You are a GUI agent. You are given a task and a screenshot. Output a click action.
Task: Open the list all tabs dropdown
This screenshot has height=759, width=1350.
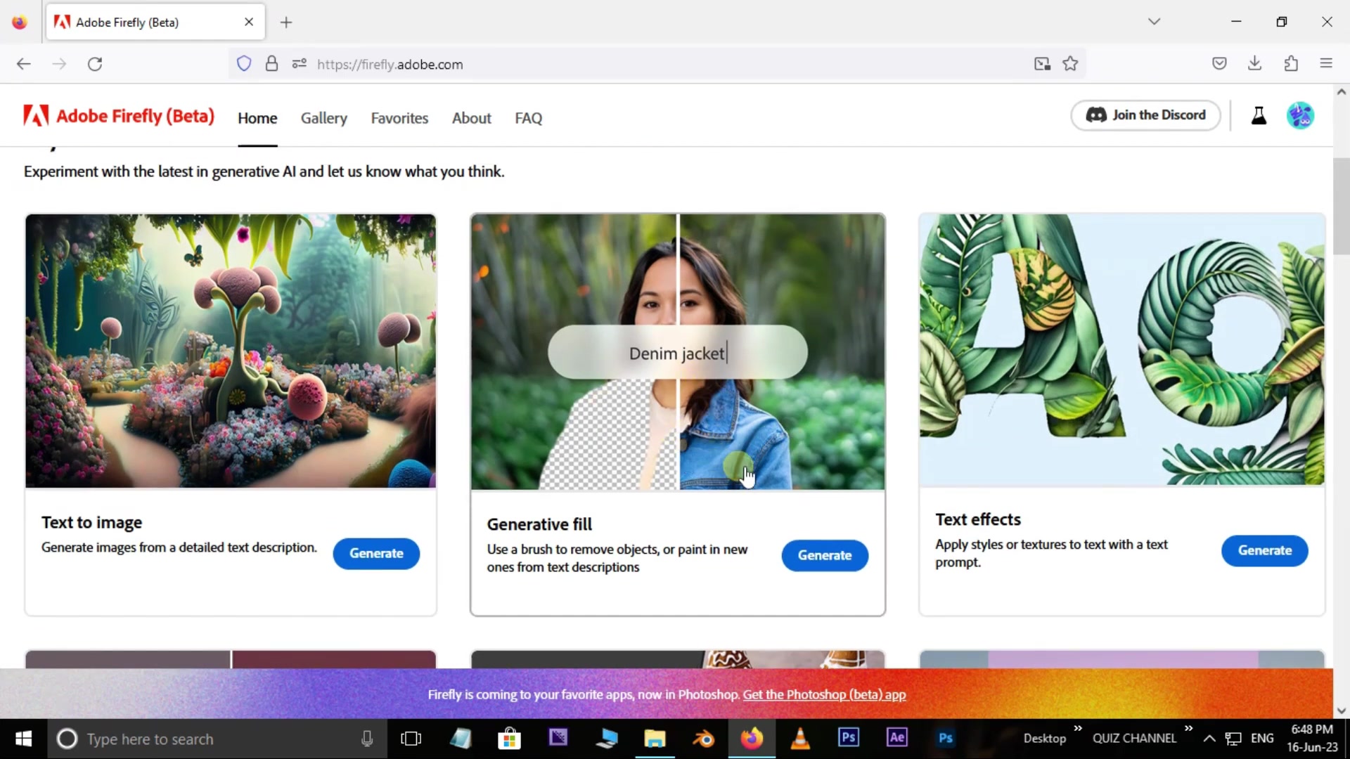coord(1154,22)
